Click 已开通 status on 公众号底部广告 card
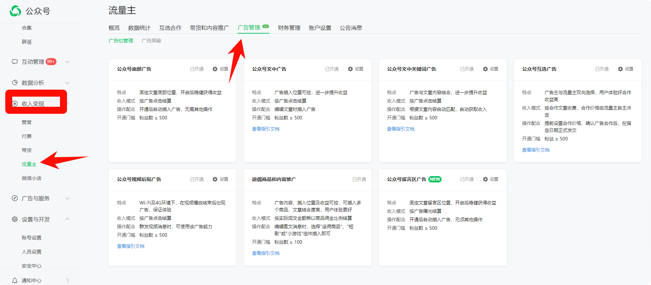 pyautogui.click(x=197, y=69)
